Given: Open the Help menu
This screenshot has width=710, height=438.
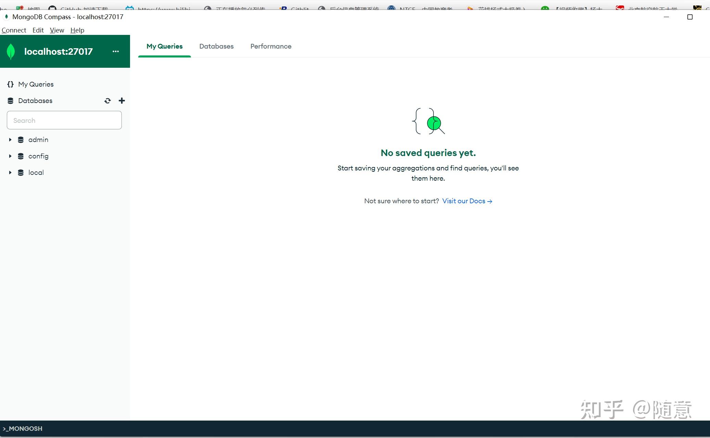Looking at the screenshot, I should tap(77, 30).
